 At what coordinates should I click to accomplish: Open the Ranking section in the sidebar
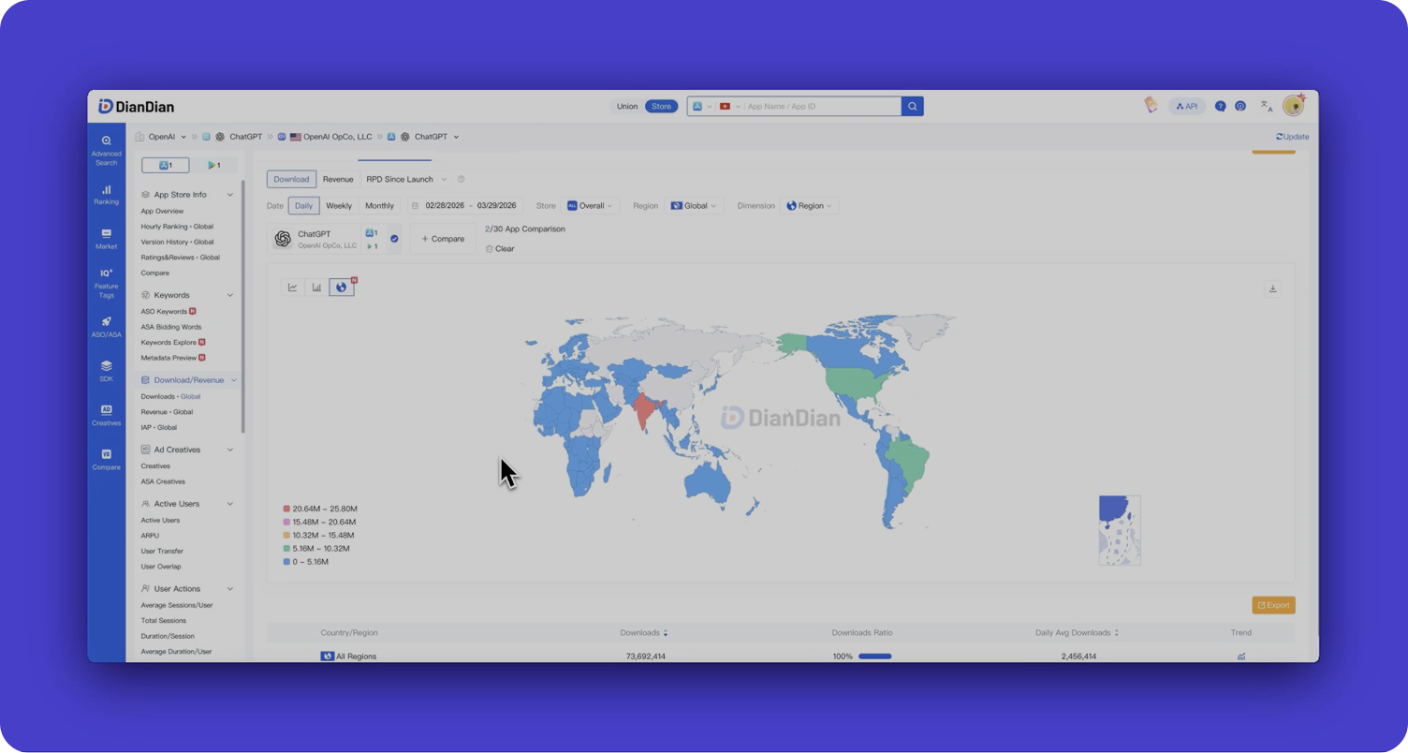(x=106, y=194)
